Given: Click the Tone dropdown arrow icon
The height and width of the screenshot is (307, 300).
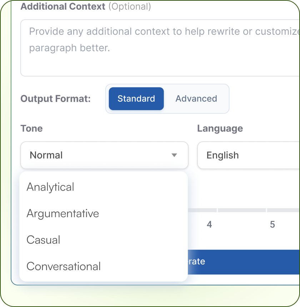Looking at the screenshot, I should coord(174,155).
